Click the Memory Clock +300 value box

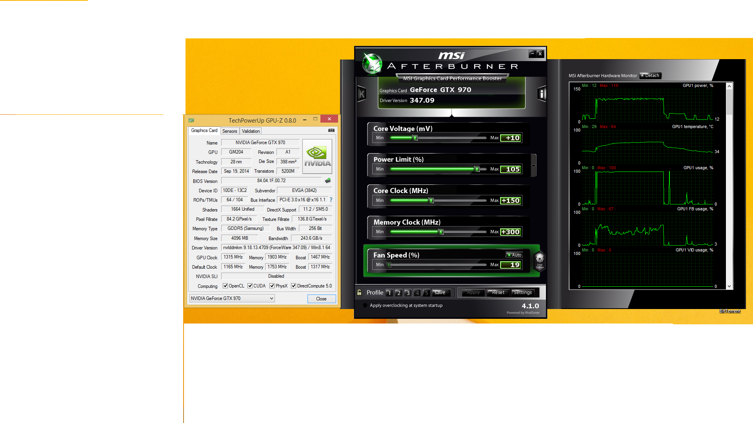click(511, 232)
